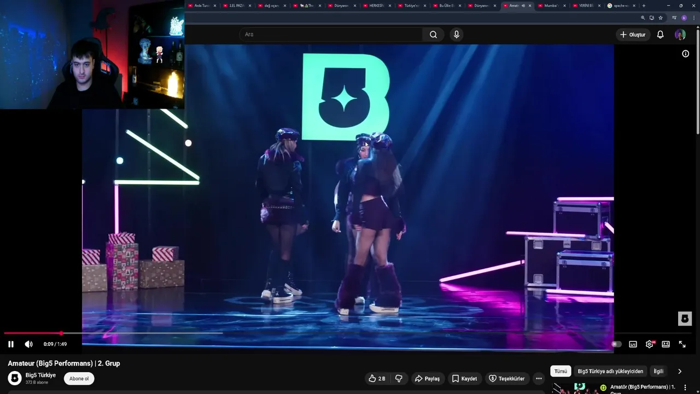
Task: Enter fullscreen mode in the player
Action: (x=682, y=344)
